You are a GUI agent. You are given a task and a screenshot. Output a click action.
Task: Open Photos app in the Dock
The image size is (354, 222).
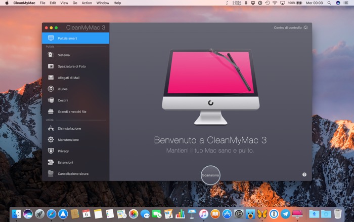pos(134,214)
